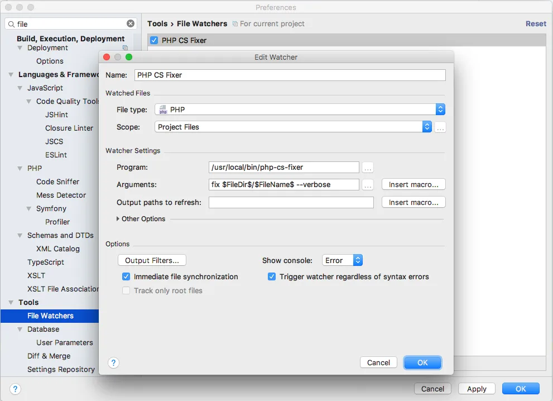
Task: Click Cancel in Preferences window
Action: click(432, 389)
